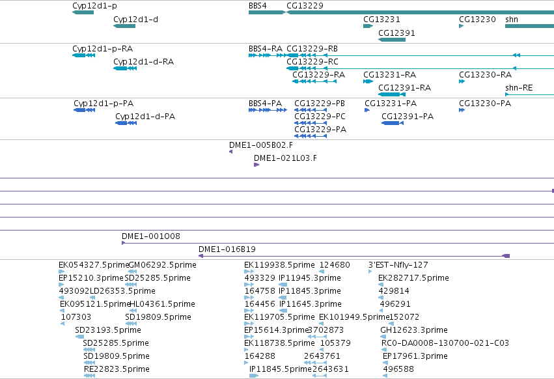554x379 pixels.
Task: Click the 493329 feature label
Action: point(260,278)
